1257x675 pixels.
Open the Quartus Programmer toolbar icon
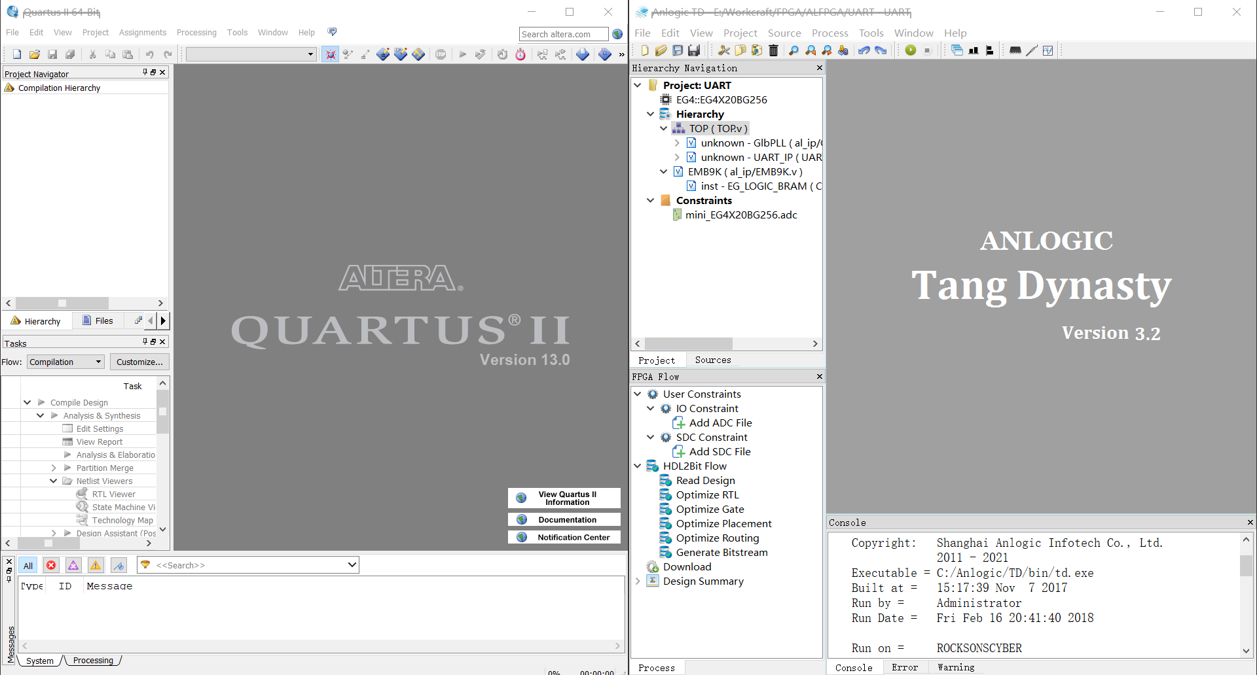[x=604, y=54]
